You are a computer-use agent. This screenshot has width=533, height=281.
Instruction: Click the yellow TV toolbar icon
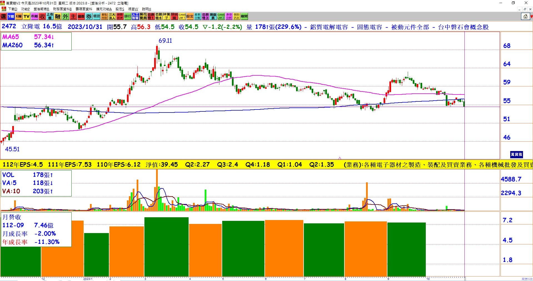[26, 17]
